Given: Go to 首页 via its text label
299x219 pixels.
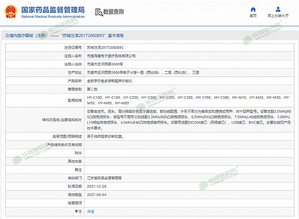Looking at the screenshot, I should [253, 16].
